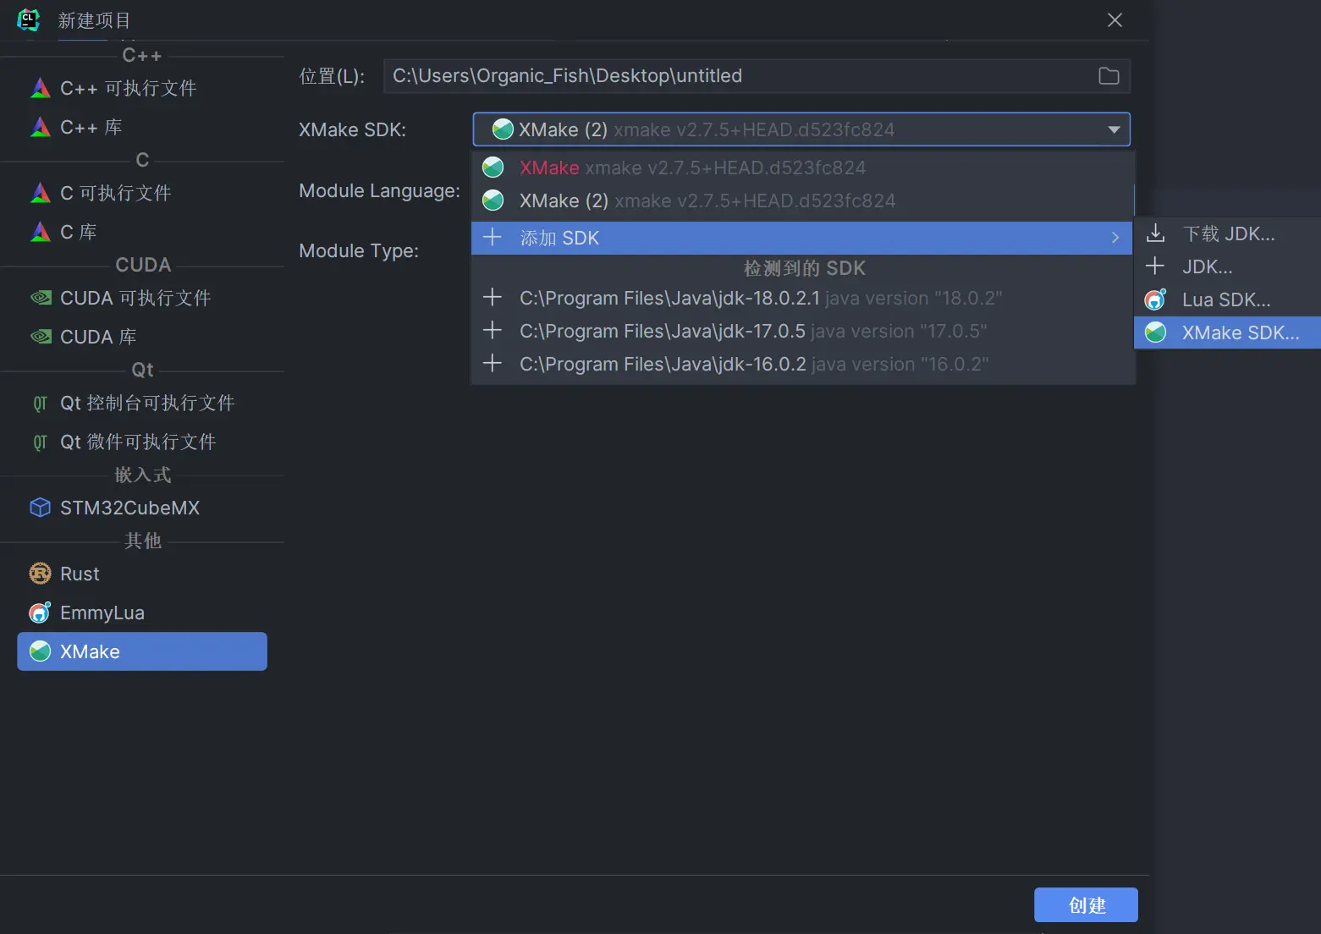The image size is (1321, 934).
Task: Click the Module Type: label
Action: (359, 251)
